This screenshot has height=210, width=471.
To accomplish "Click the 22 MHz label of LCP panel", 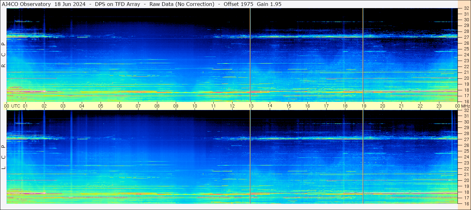I will tap(466, 169).
